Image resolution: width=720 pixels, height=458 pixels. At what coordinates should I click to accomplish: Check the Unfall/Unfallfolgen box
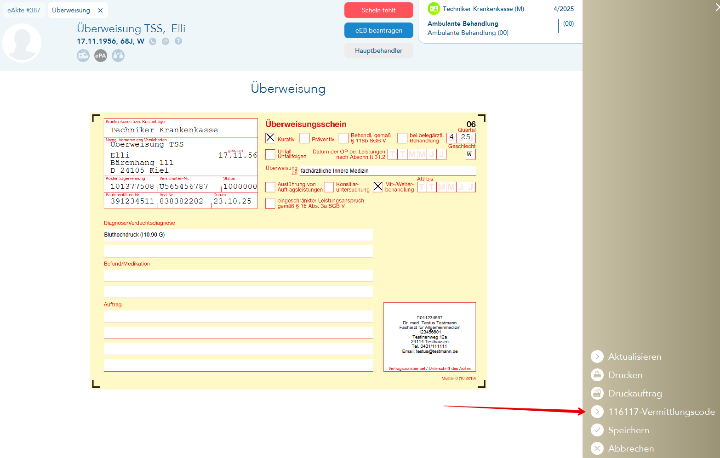tap(270, 154)
